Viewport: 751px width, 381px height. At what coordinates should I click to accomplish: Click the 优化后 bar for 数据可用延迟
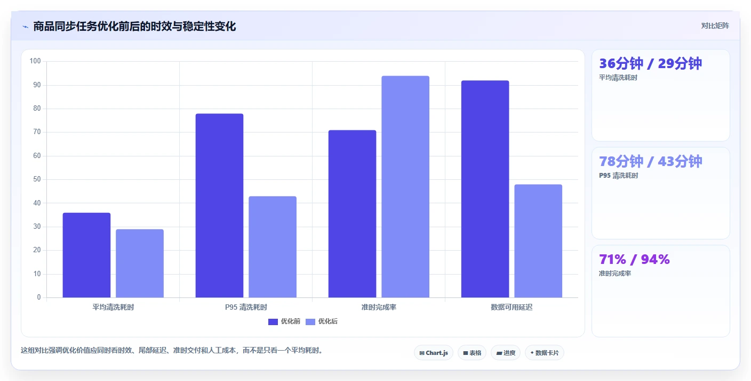(538, 241)
